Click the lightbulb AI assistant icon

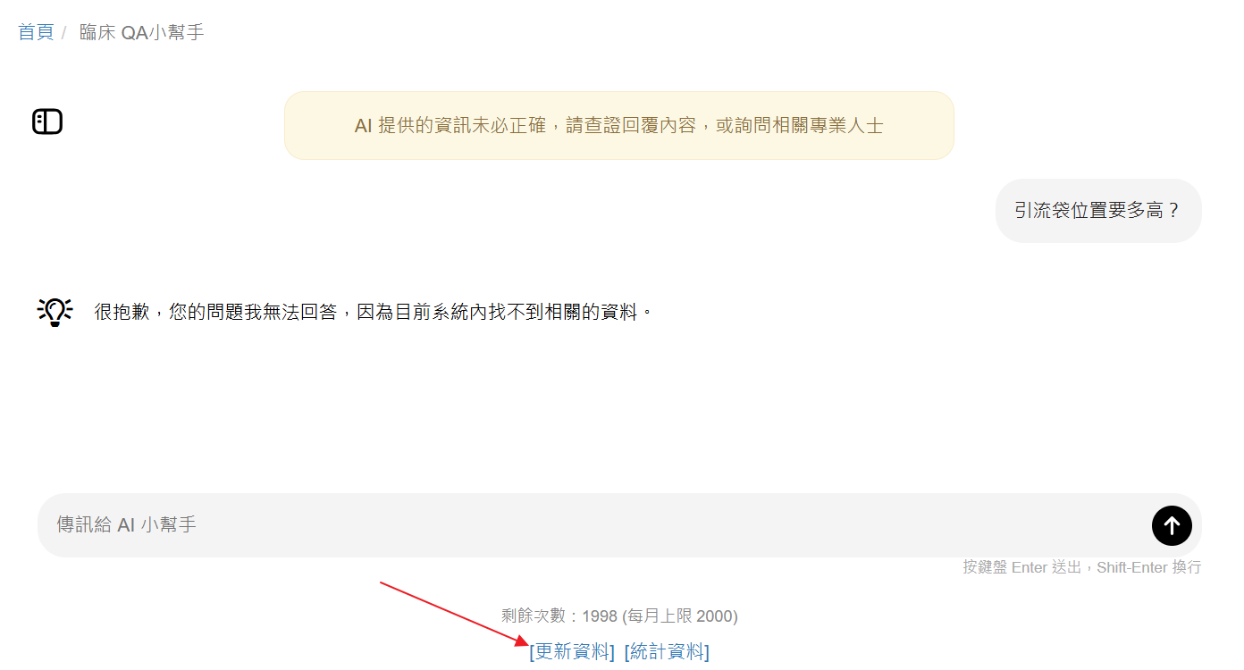point(55,311)
